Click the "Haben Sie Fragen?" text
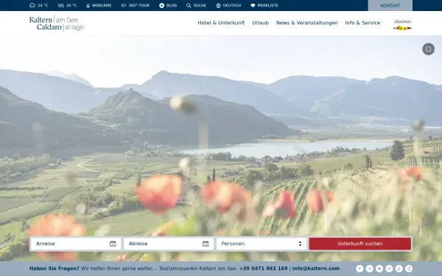This screenshot has height=276, width=442. 55,269
